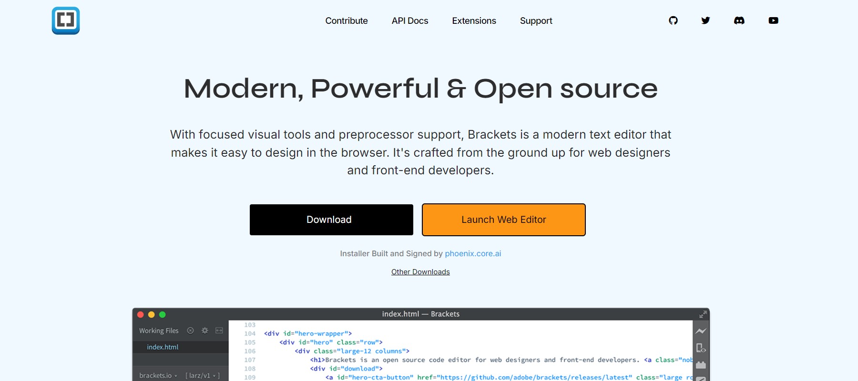Click the Live Preview lightning icon

pos(701,331)
